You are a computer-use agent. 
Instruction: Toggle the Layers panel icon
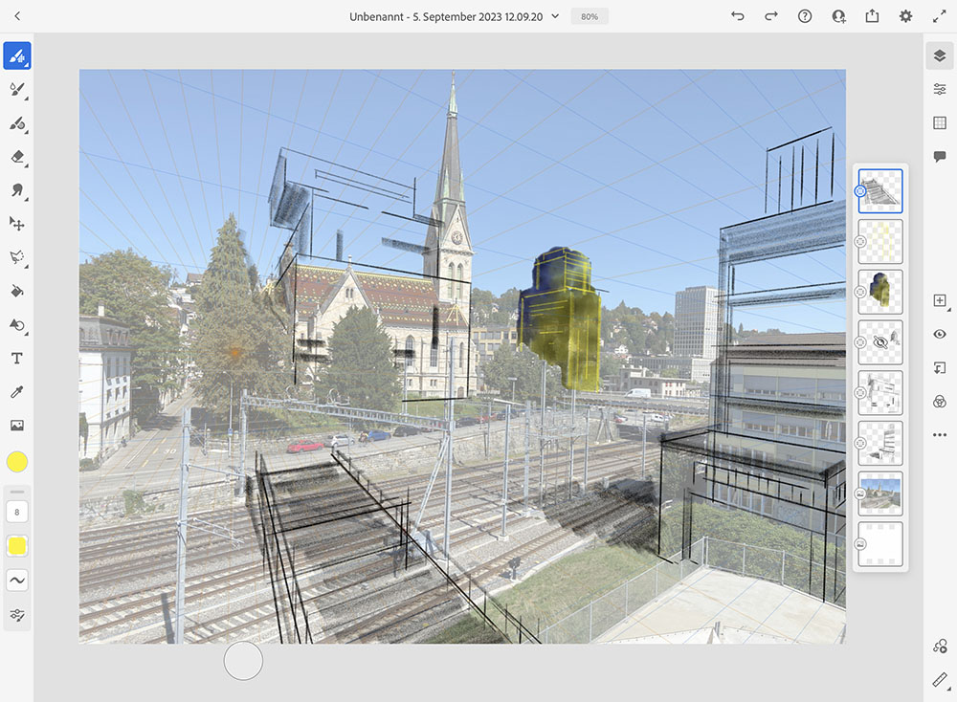point(939,56)
